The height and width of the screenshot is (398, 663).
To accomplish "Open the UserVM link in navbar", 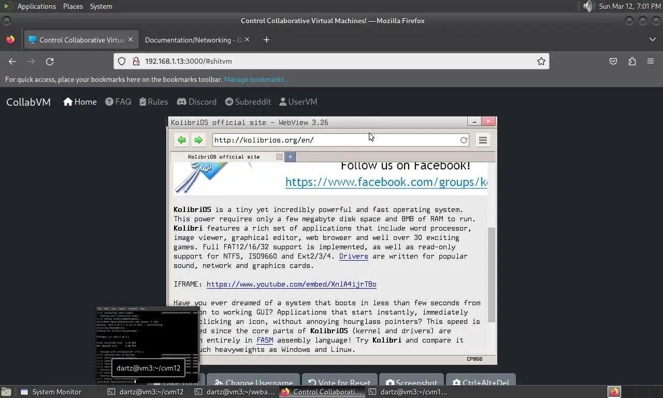I will coord(298,102).
